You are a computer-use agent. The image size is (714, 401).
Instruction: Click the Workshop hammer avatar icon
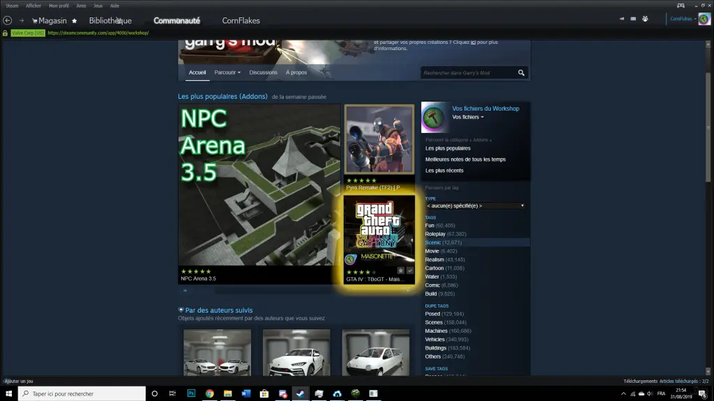(x=434, y=117)
